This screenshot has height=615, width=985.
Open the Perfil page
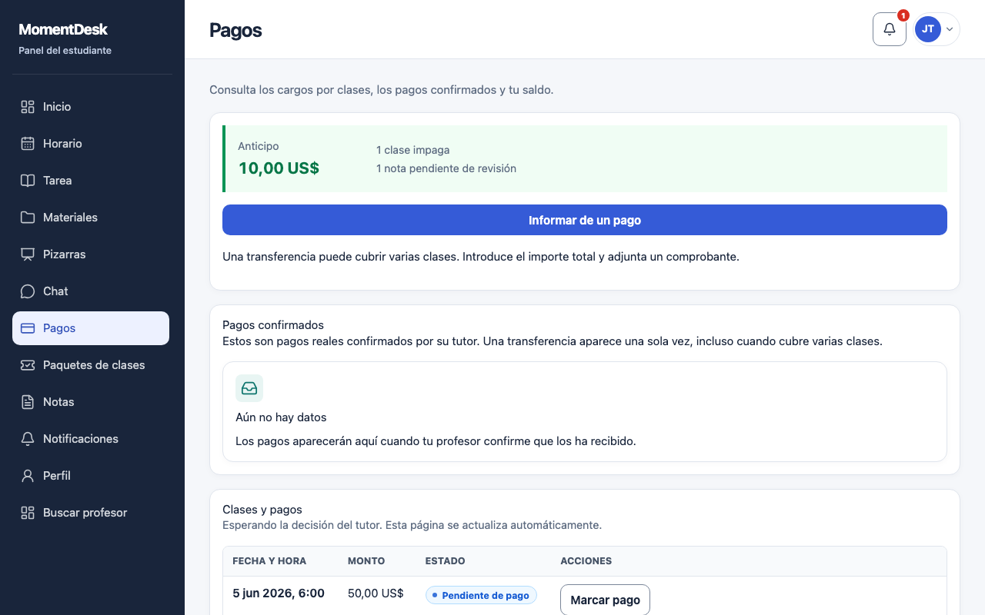pyautogui.click(x=91, y=476)
